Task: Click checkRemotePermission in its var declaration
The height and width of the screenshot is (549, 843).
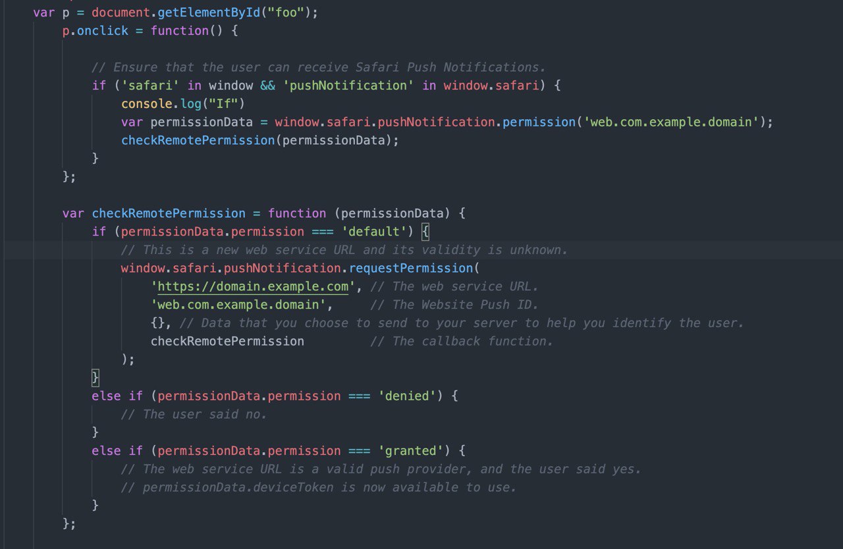Action: tap(169, 213)
